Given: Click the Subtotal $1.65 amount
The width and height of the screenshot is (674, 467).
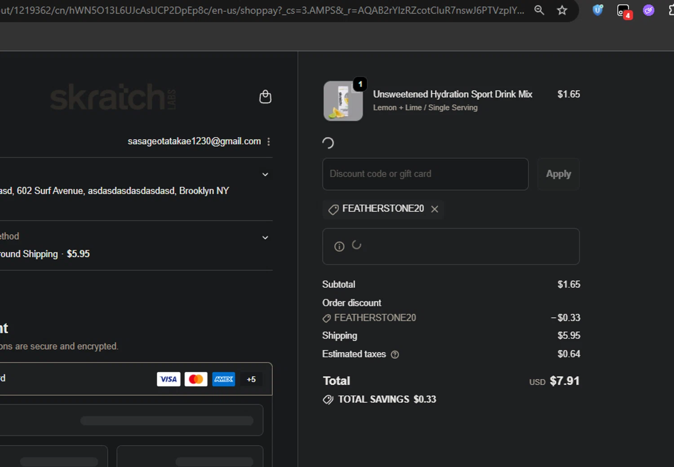Looking at the screenshot, I should [569, 284].
